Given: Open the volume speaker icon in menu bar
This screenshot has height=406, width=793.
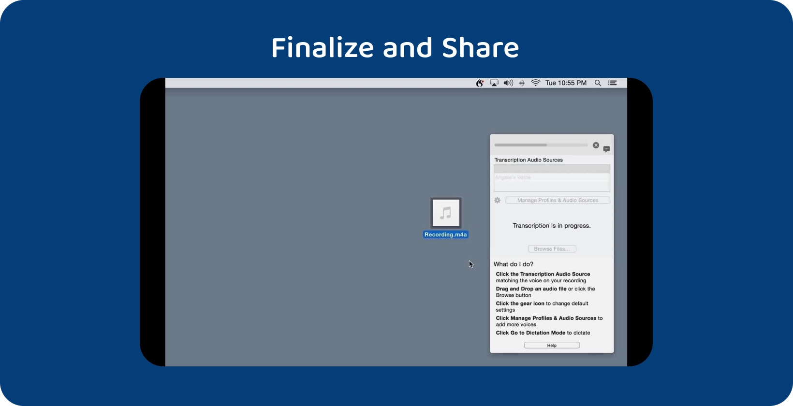Looking at the screenshot, I should click(x=508, y=83).
